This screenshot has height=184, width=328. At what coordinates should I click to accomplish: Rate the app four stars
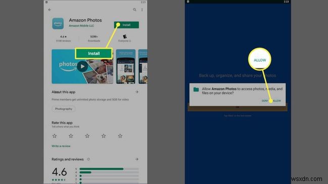103,136
